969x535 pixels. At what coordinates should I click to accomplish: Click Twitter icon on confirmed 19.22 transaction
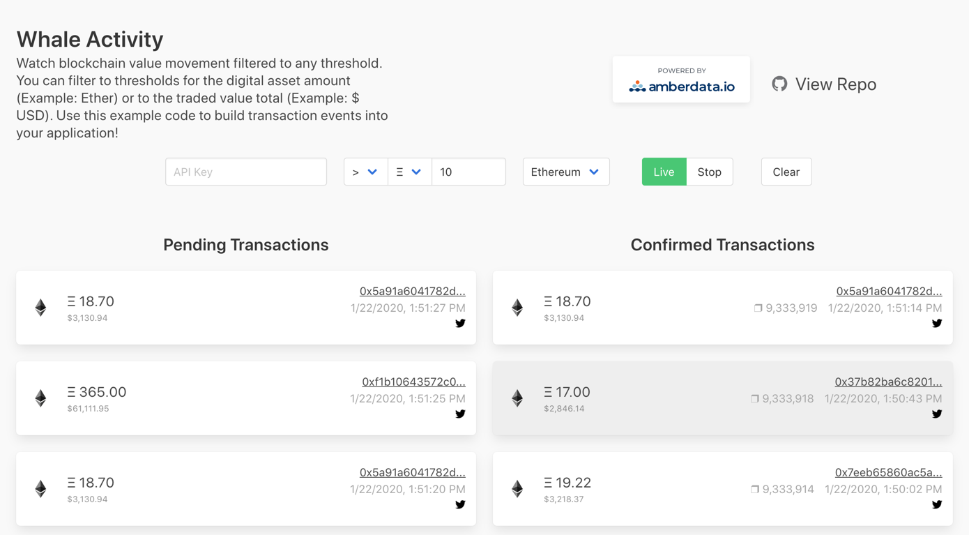click(x=937, y=504)
